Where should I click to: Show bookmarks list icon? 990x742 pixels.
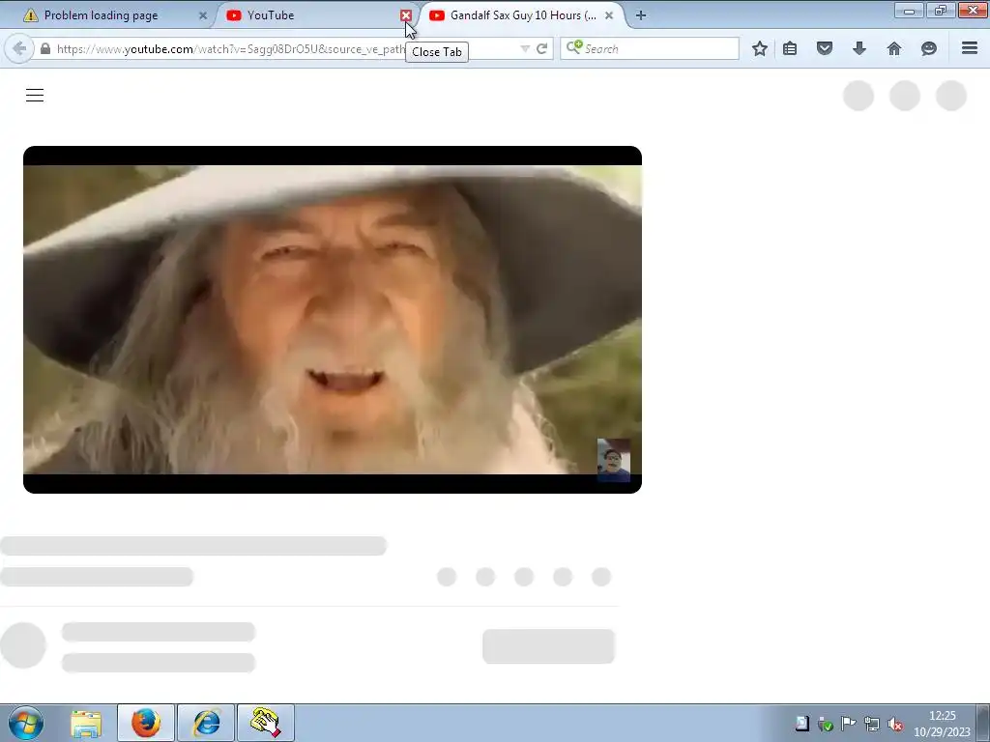[790, 48]
